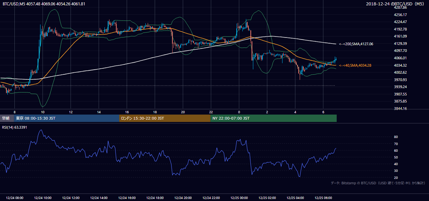429x201 pixels.
Task: Click bottom date label 12/24 16:00
Action: coord(127,198)
